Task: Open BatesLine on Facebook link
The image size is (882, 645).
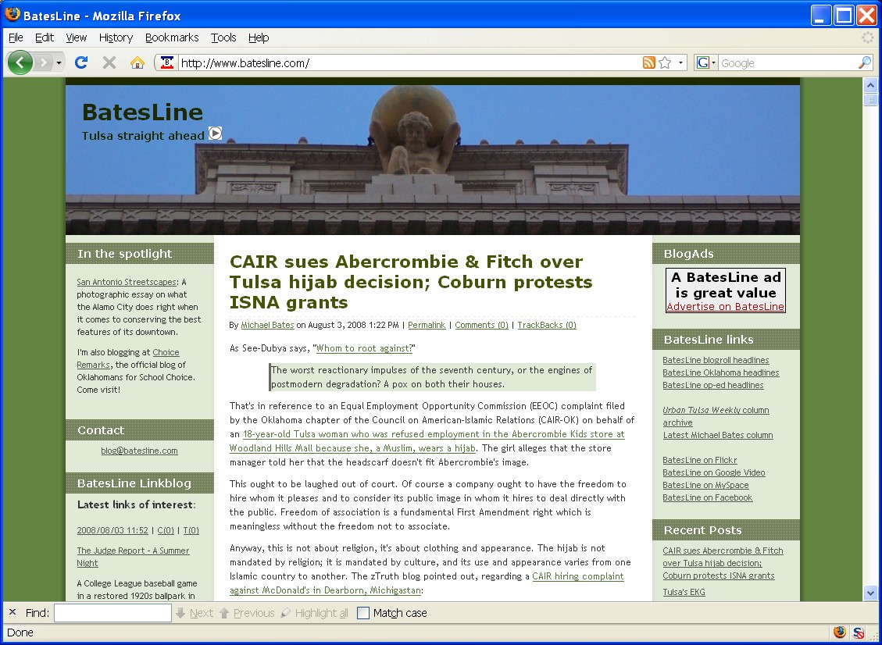Action: click(x=707, y=497)
